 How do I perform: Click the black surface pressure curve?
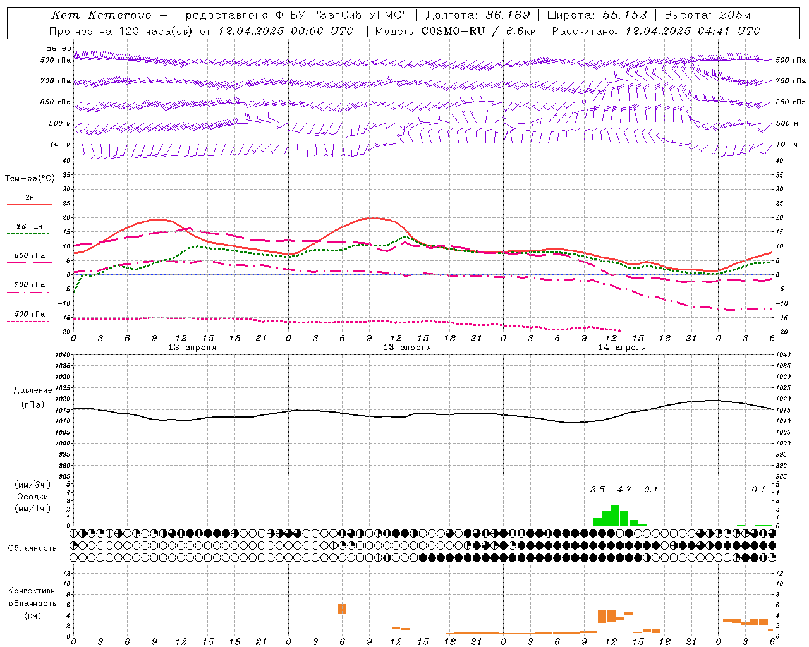423,414
